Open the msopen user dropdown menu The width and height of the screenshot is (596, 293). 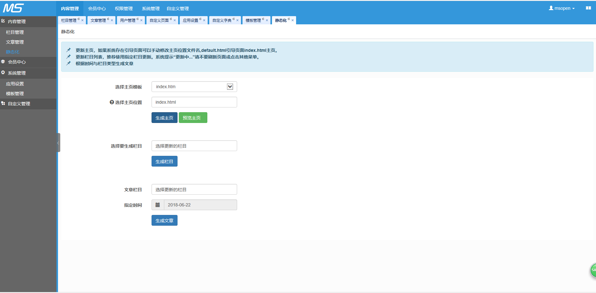click(562, 8)
